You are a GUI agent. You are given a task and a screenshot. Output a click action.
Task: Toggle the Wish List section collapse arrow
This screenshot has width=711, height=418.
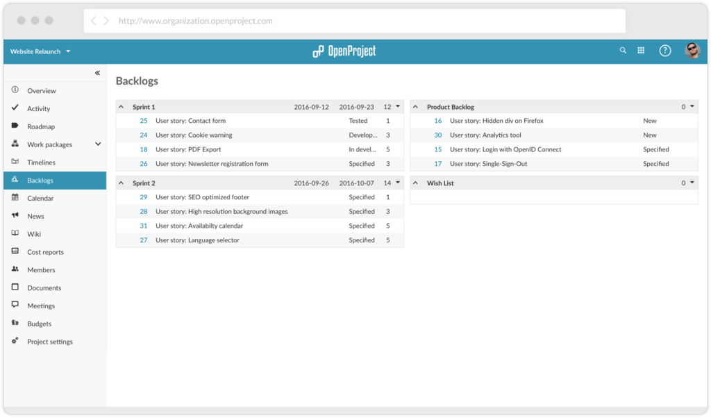(415, 183)
